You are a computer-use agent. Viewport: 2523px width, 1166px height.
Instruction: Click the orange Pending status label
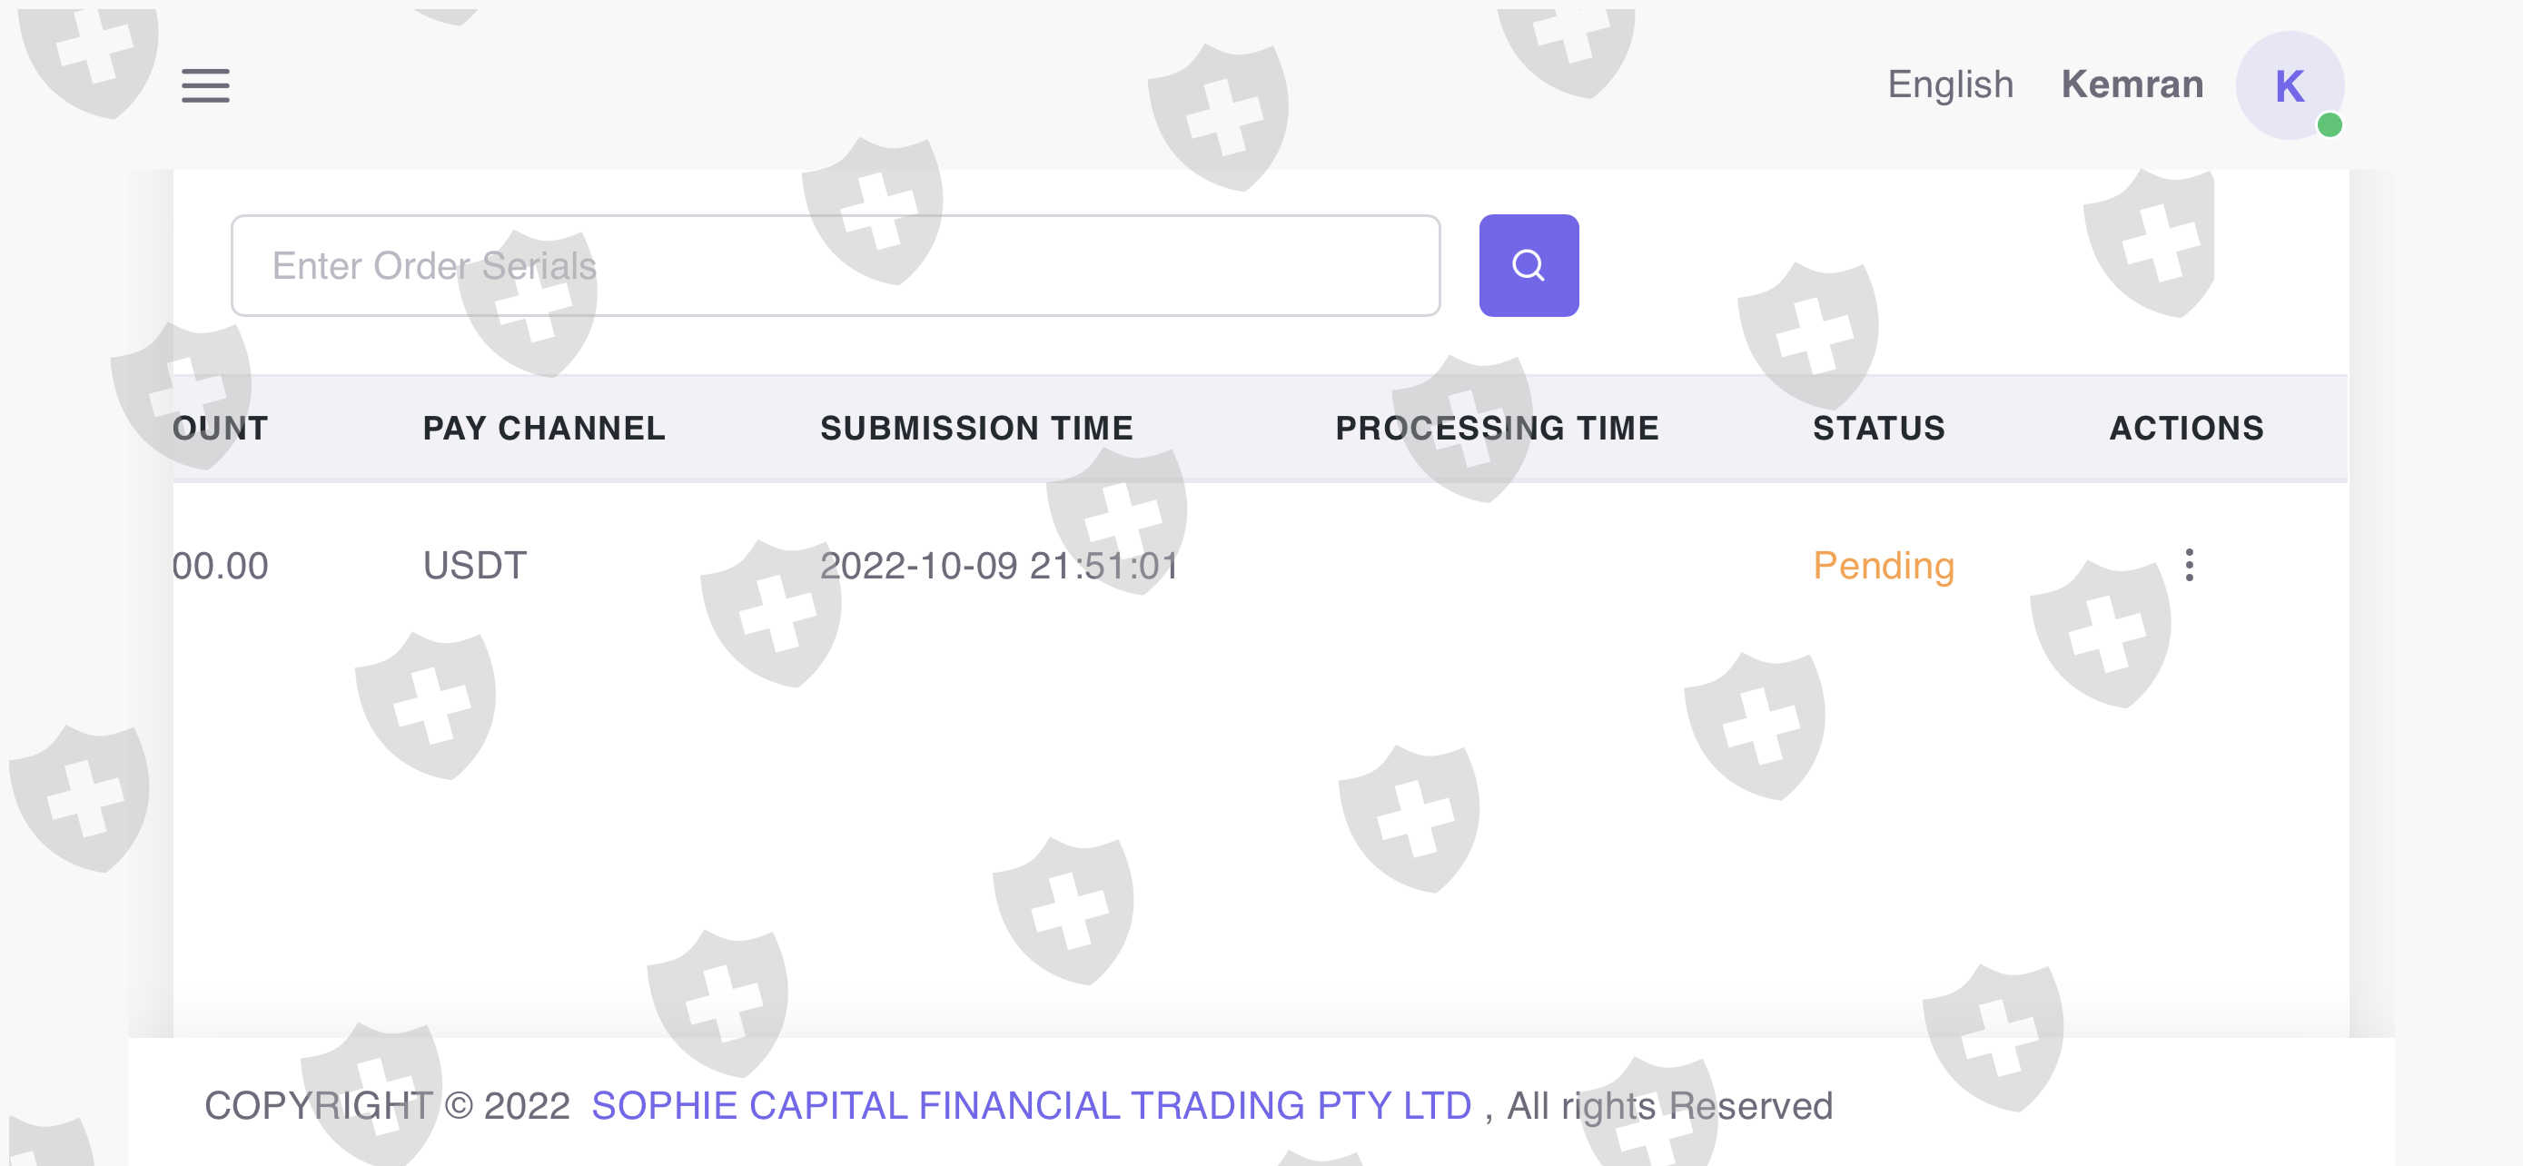[x=1883, y=566]
